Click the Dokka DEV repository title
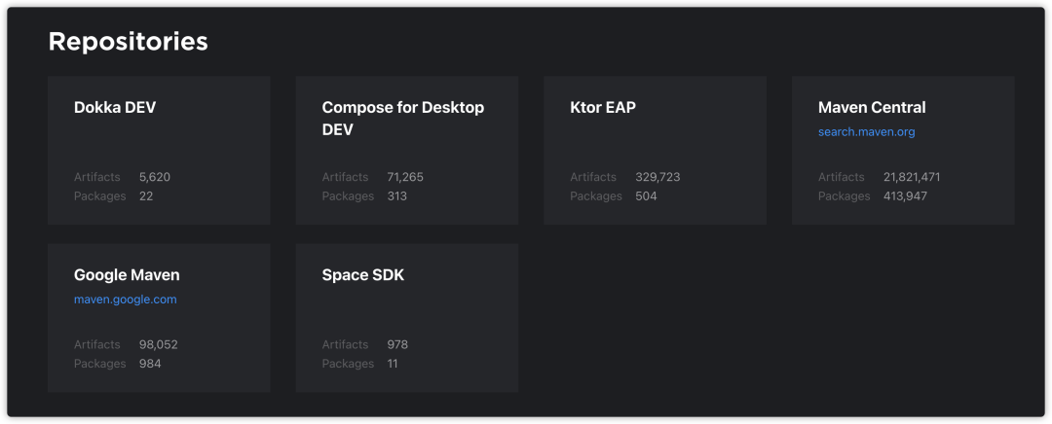1052x424 pixels. click(115, 108)
